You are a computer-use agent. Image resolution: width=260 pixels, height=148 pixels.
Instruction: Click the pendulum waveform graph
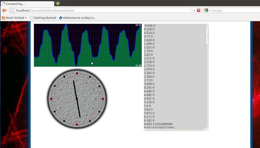(88, 45)
